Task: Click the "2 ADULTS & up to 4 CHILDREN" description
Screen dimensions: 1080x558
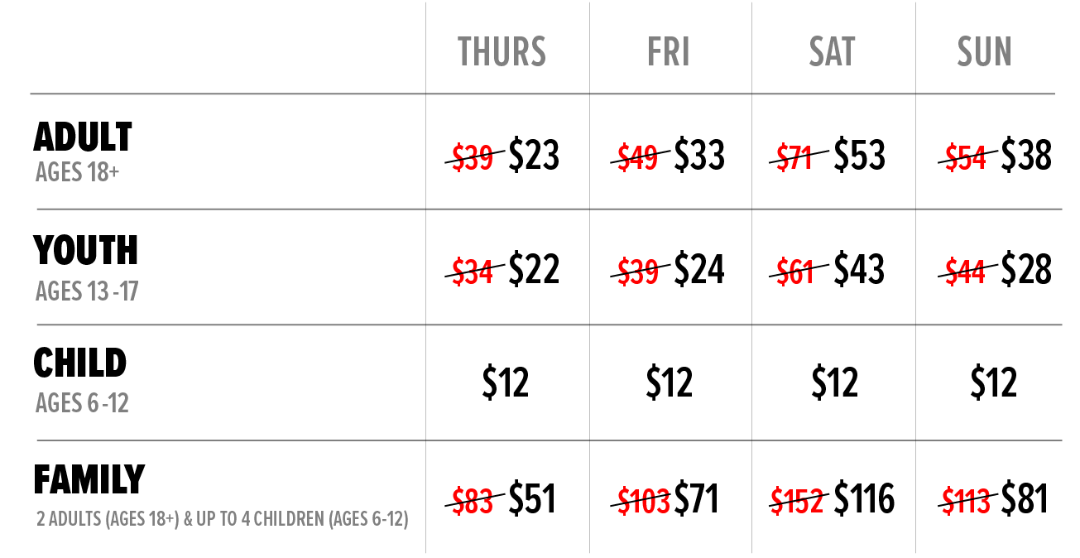Action: (x=223, y=521)
